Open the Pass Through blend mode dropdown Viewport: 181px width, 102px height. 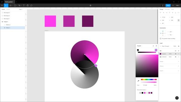coord(166,46)
